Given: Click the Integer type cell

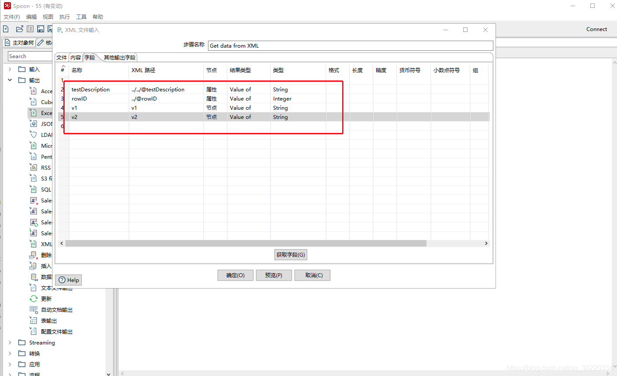Looking at the screenshot, I should 298,98.
